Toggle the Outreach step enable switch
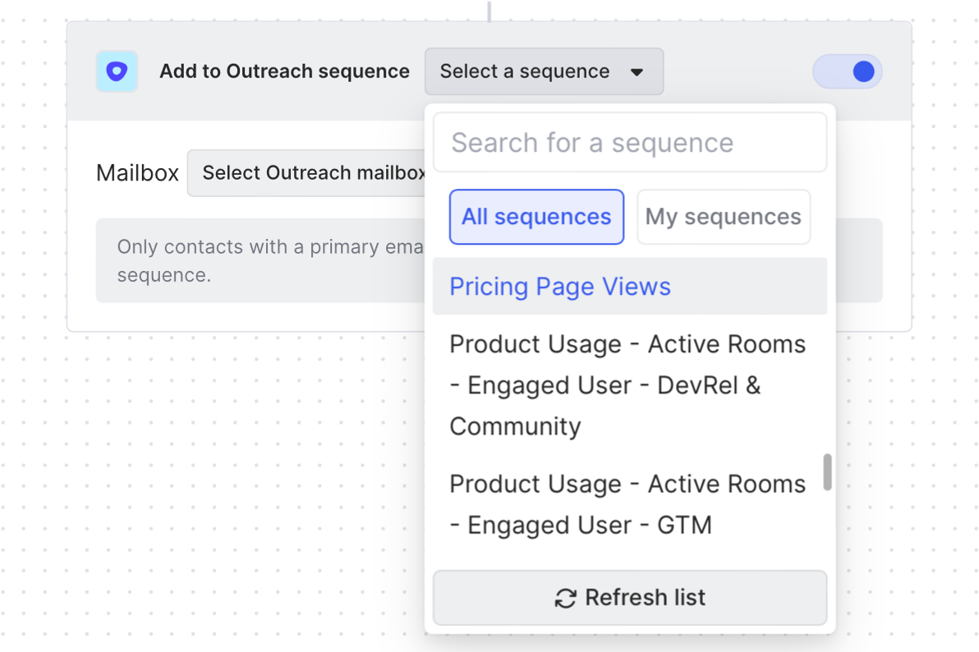This screenshot has width=979, height=652. [848, 71]
